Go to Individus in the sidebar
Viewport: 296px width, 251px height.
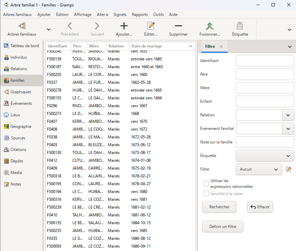(18, 57)
